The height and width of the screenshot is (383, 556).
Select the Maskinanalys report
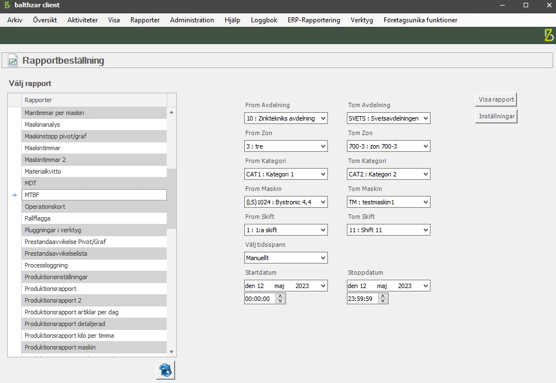94,125
